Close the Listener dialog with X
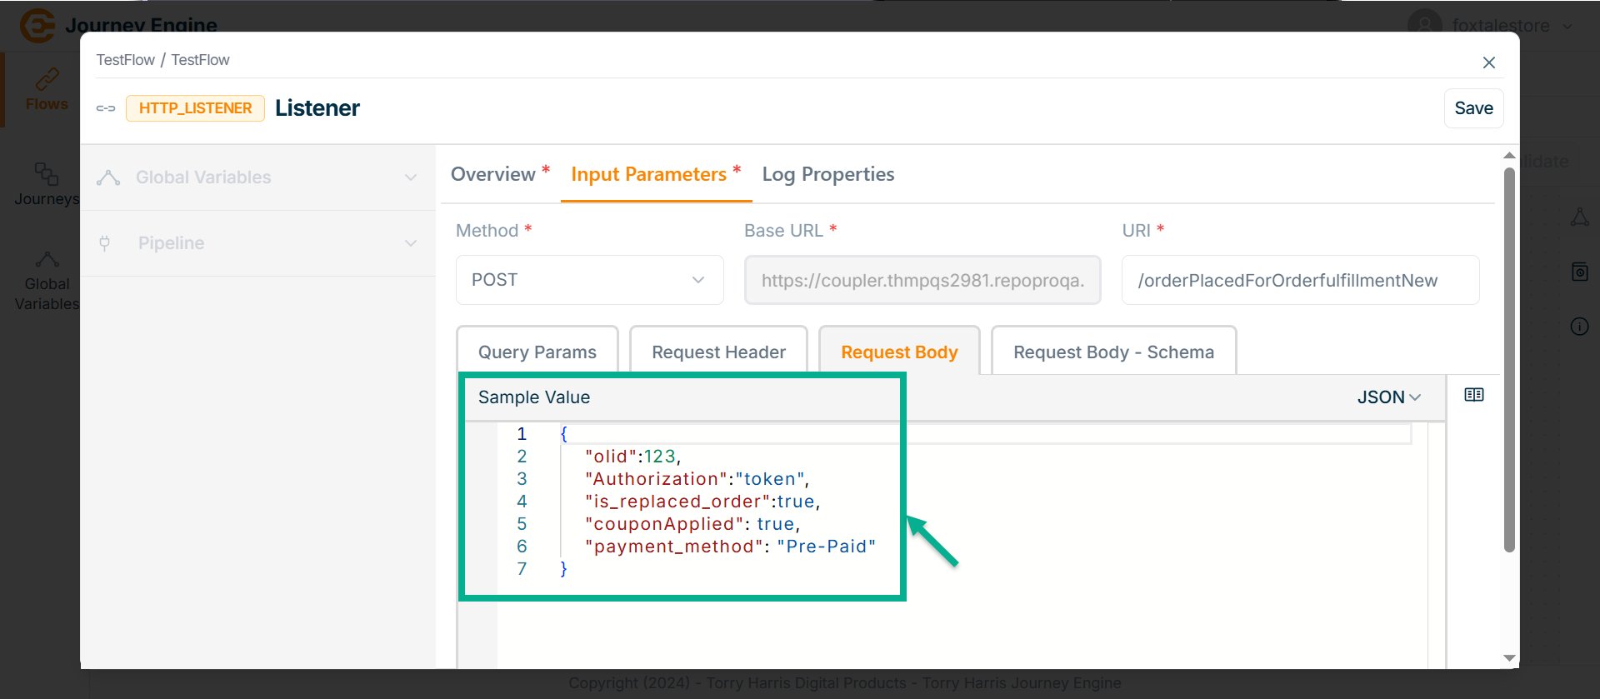 pos(1488,62)
